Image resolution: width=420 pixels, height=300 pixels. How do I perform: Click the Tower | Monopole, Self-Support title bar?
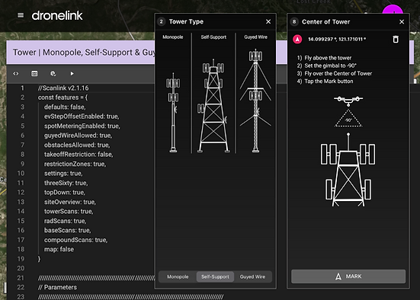click(81, 53)
